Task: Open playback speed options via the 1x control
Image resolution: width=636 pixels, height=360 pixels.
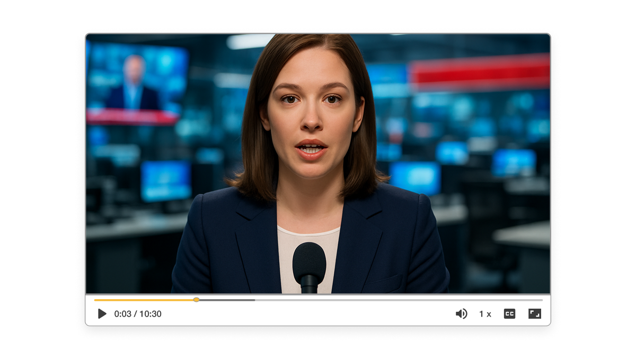Action: point(485,313)
